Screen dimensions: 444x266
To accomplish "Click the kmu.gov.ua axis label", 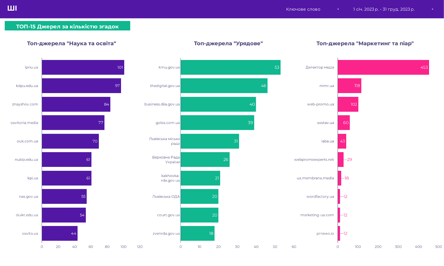I will point(169,67).
